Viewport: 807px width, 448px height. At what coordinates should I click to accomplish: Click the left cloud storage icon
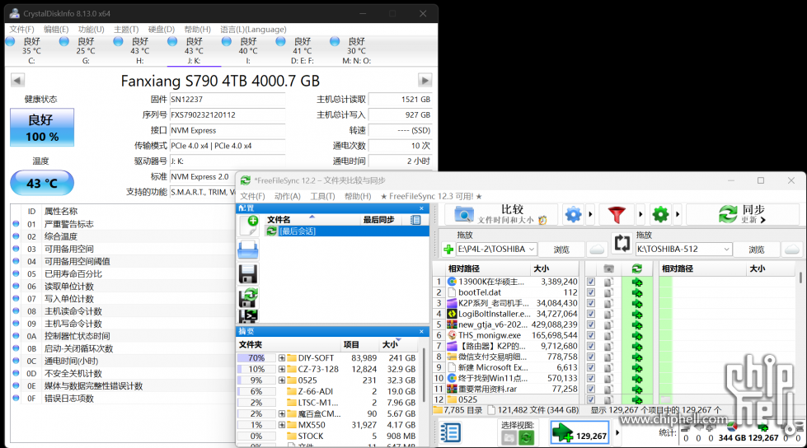pyautogui.click(x=597, y=250)
